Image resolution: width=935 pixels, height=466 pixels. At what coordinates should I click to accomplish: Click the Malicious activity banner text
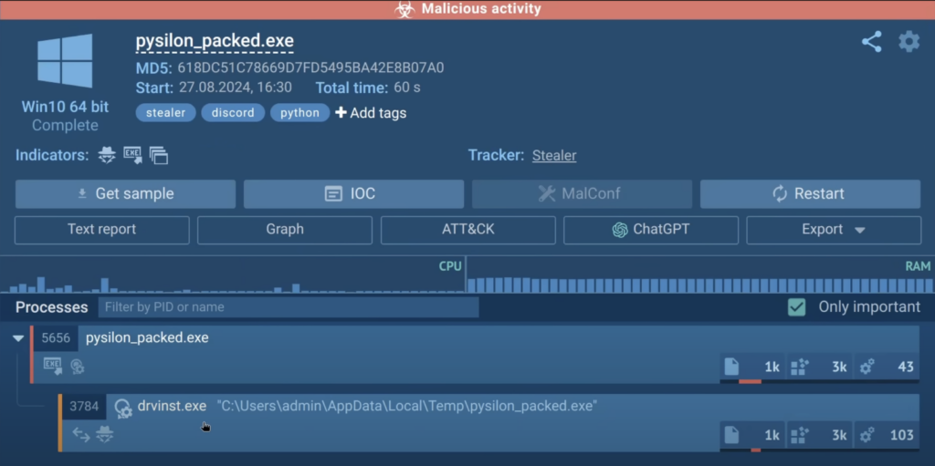click(x=481, y=9)
